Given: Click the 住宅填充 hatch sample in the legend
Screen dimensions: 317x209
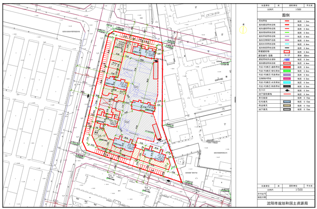Looking at the screenshot, I should [x=286, y=102].
